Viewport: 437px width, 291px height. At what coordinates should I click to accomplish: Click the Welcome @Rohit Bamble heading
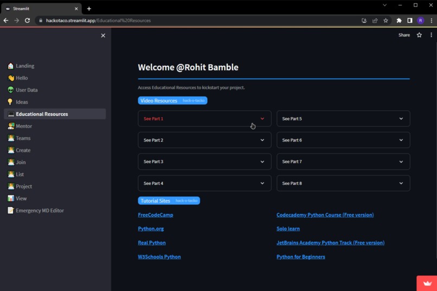click(188, 67)
